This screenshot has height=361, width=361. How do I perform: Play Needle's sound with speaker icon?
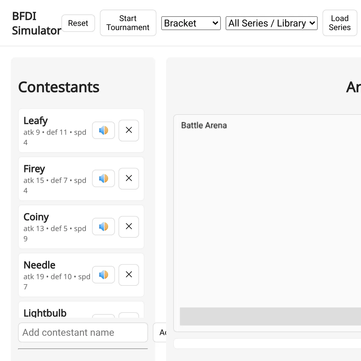pyautogui.click(x=103, y=275)
